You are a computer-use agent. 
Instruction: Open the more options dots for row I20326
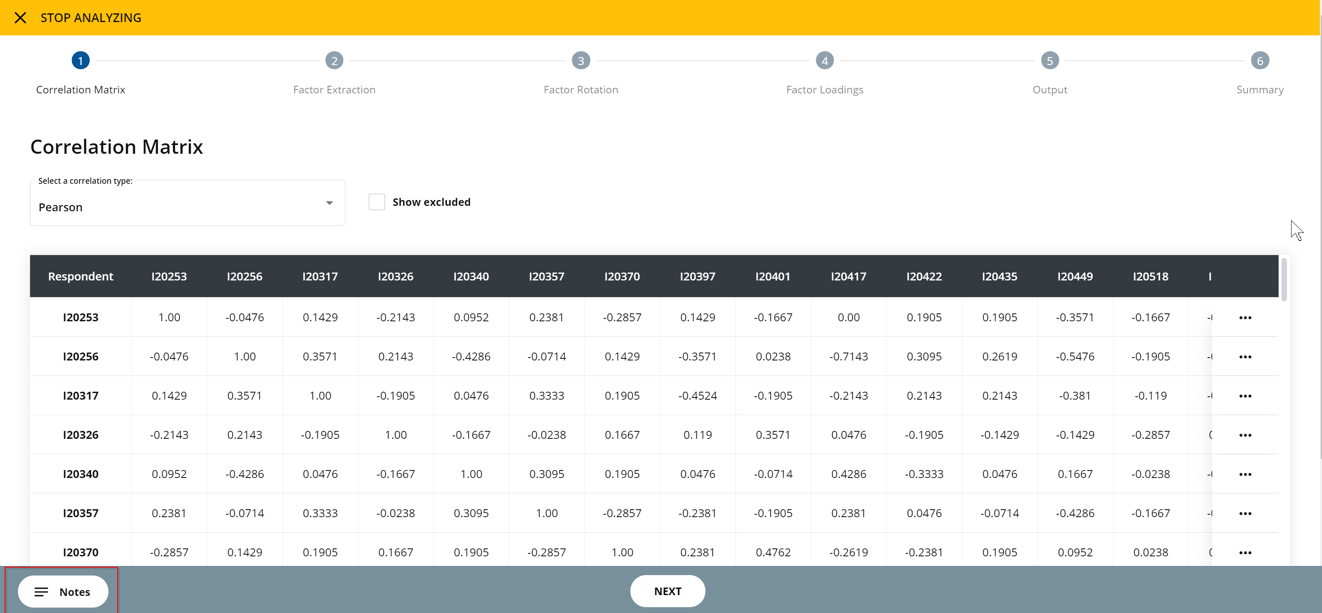point(1245,435)
